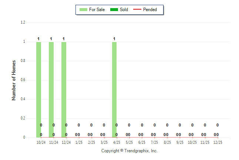Image resolution: width=239 pixels, height=160 pixels.
Task: Click the Sold legend color swatch
Action: click(114, 10)
